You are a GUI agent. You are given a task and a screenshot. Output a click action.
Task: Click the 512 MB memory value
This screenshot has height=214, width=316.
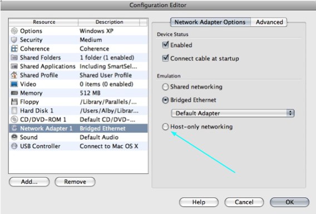click(x=90, y=93)
